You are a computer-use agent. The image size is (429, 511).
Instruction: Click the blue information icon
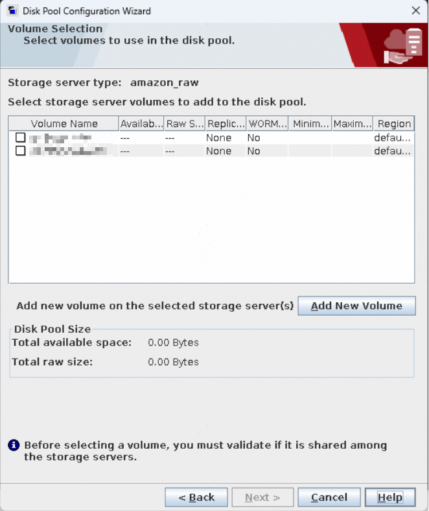pos(13,446)
